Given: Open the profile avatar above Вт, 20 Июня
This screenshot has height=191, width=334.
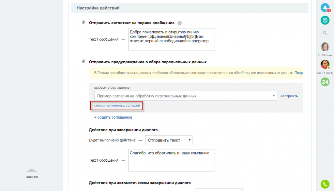Looking at the screenshot, I should coord(325,46).
